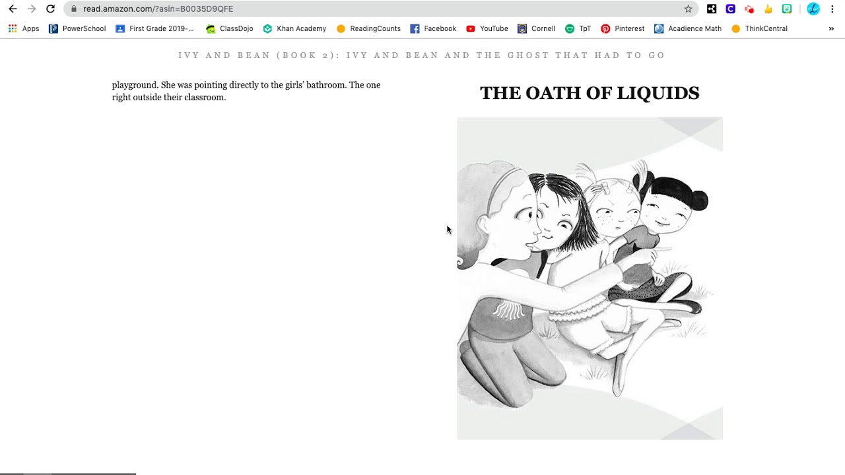Open the profile avatar icon
Screen dimensions: 845x475
[x=813, y=9]
